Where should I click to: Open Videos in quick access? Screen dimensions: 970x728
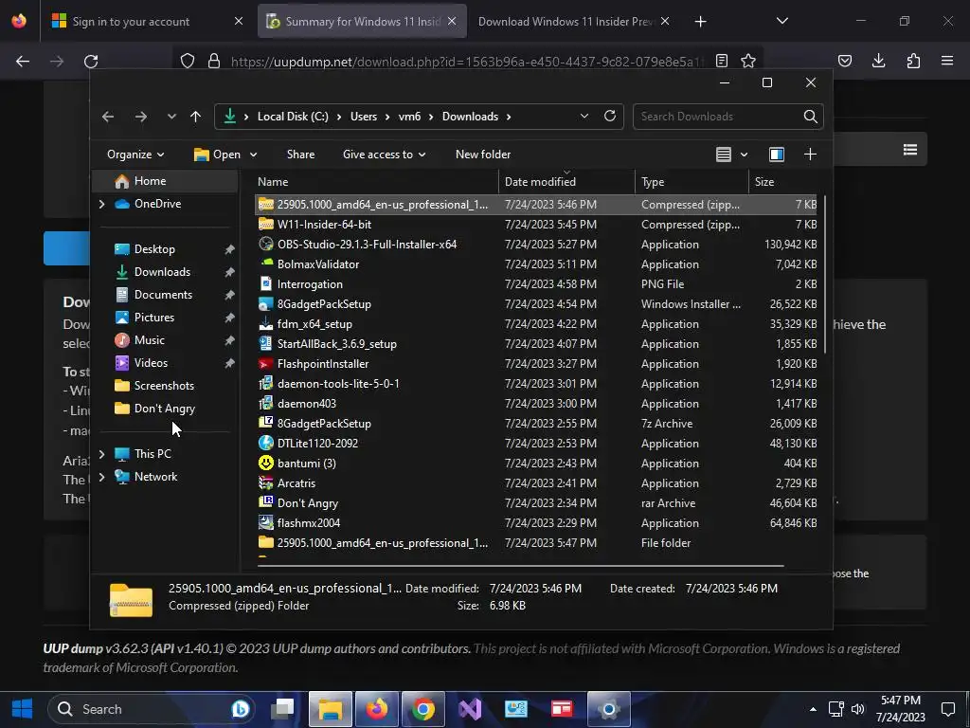[x=151, y=363]
